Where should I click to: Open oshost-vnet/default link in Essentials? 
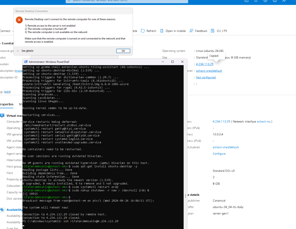tap(209, 71)
